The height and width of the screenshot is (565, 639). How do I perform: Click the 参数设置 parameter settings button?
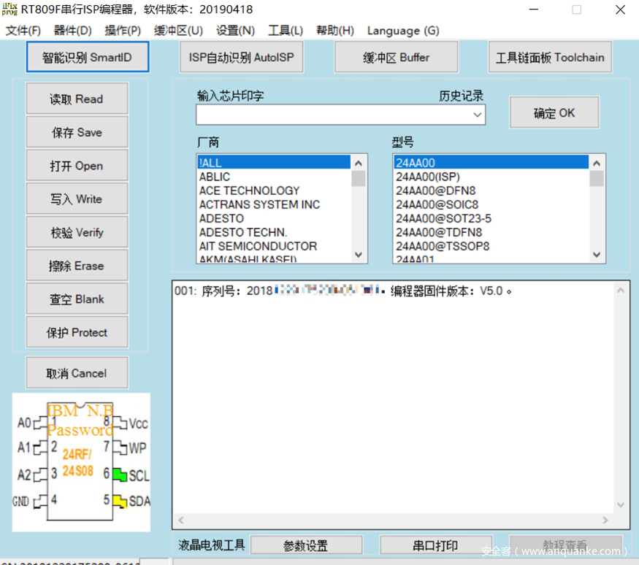point(307,545)
